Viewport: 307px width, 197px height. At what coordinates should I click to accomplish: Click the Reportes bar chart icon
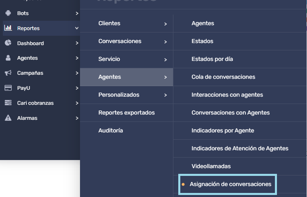(8, 28)
